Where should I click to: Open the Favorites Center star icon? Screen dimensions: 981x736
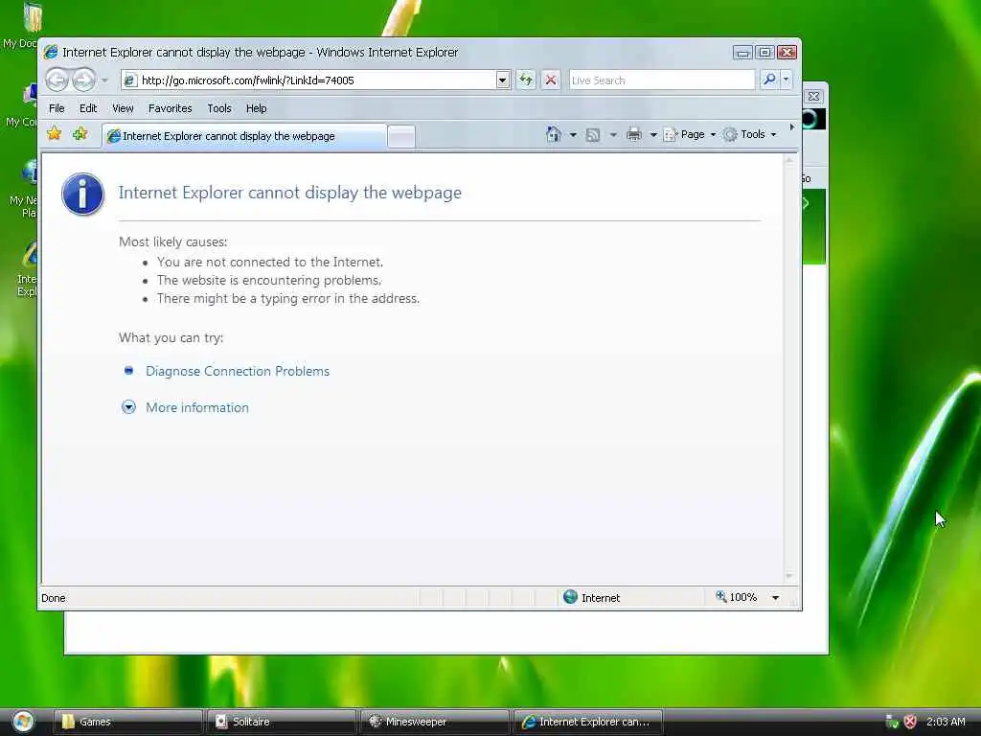(x=55, y=133)
